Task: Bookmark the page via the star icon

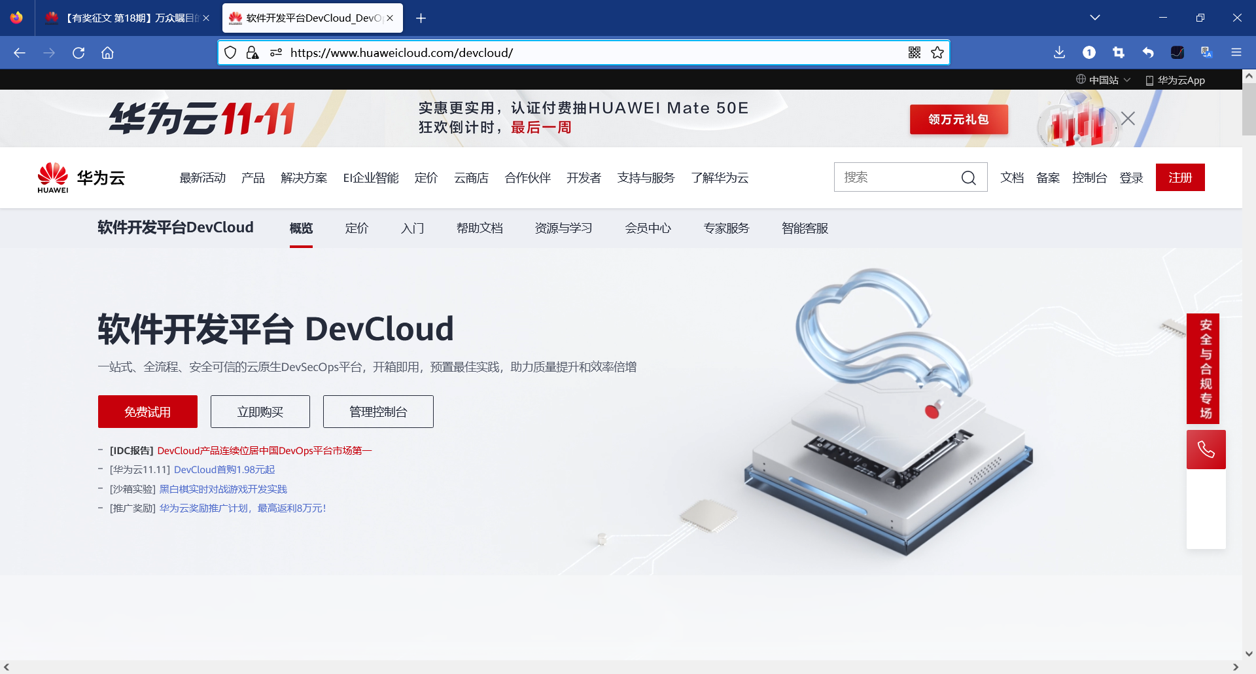Action: coord(937,52)
